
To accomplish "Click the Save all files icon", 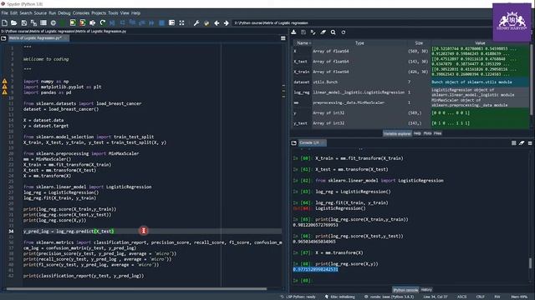I will coord(33,22).
